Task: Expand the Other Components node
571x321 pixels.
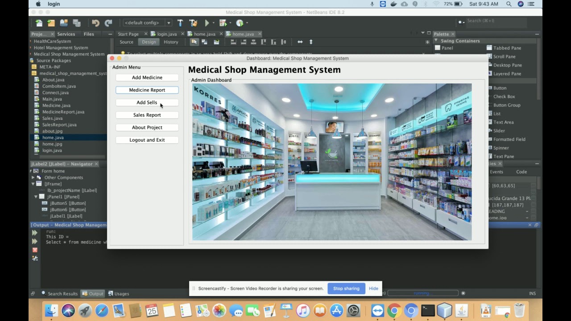Action: (x=33, y=177)
